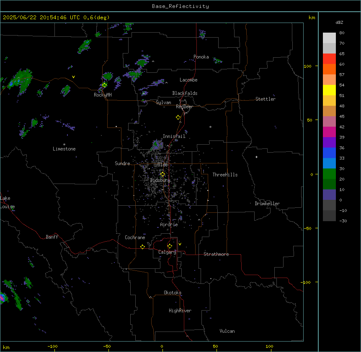This screenshot has width=361, height=352.
Task: Click the Cochrane town label
Action: click(135, 237)
